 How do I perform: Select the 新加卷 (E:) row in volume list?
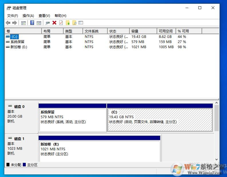click(19, 47)
